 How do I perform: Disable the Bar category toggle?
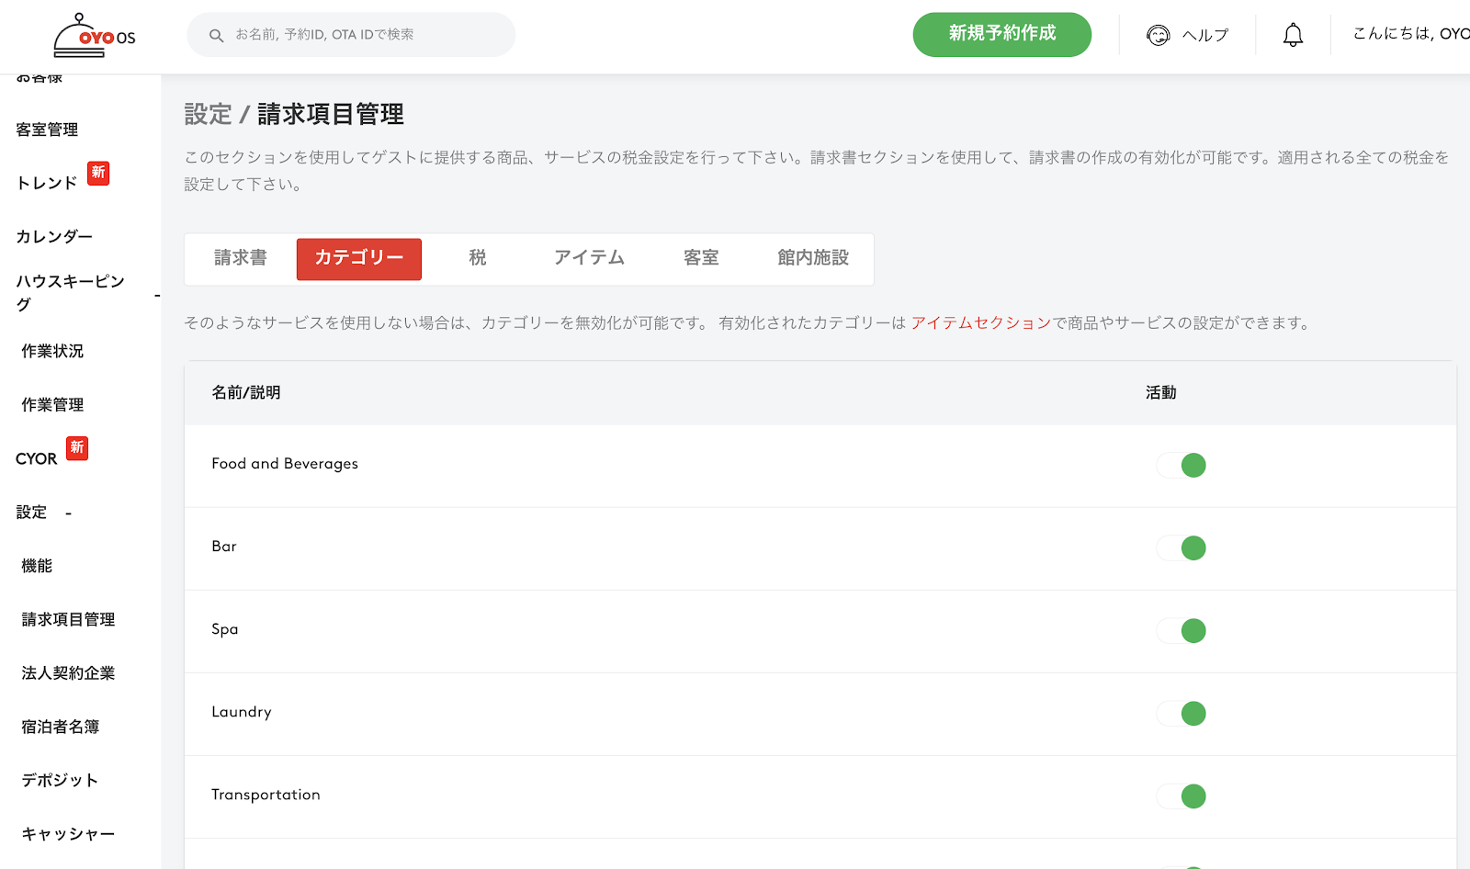point(1182,548)
